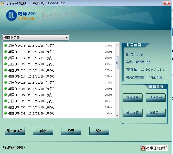
Task: Click the green status icon for US-022
Action: 5,64
